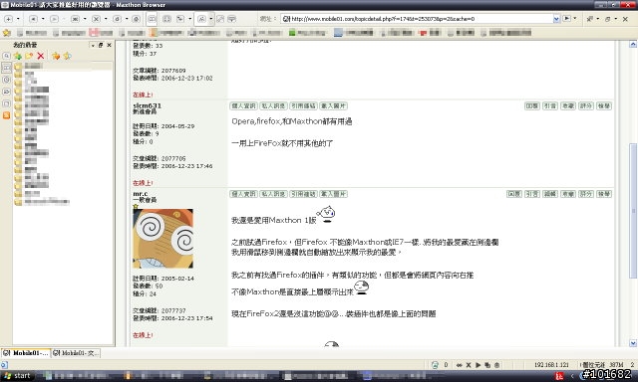Click the X stop-loading toolbar icon

(x=96, y=19)
